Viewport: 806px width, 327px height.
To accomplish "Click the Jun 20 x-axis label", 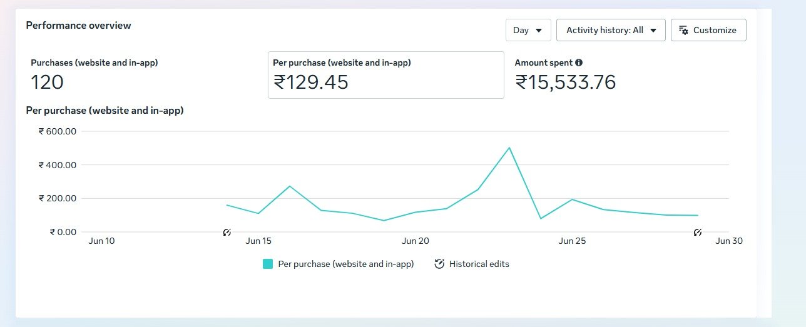I will pos(415,241).
